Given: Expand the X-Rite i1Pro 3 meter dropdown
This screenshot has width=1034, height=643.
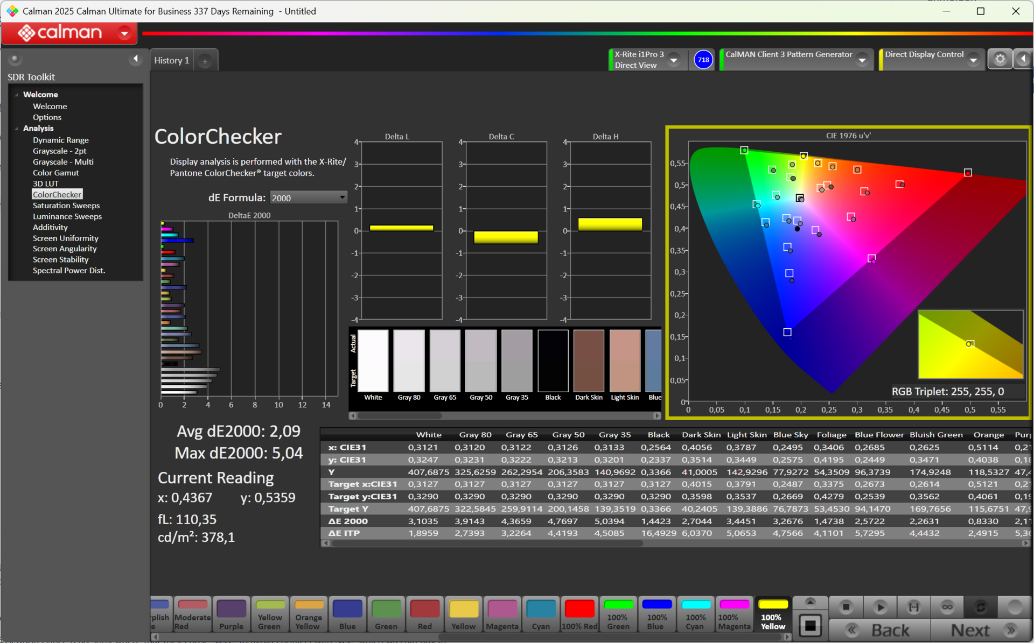Looking at the screenshot, I should [674, 60].
